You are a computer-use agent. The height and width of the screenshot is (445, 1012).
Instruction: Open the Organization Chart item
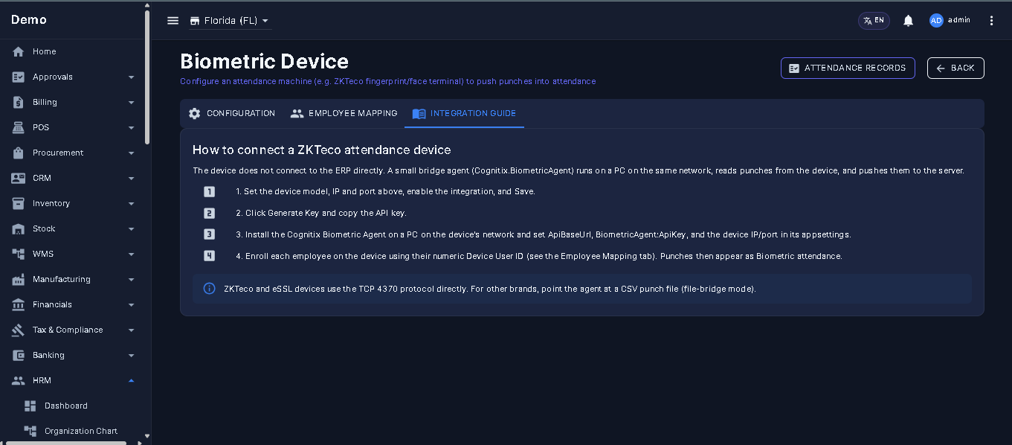coord(73,431)
